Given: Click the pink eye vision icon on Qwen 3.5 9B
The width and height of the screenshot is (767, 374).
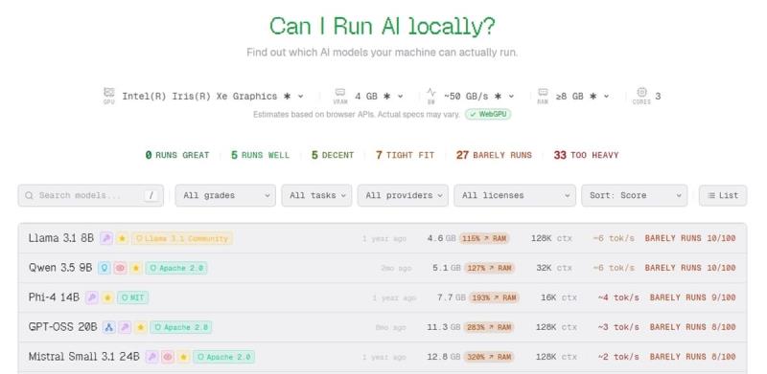Looking at the screenshot, I should 120,268.
